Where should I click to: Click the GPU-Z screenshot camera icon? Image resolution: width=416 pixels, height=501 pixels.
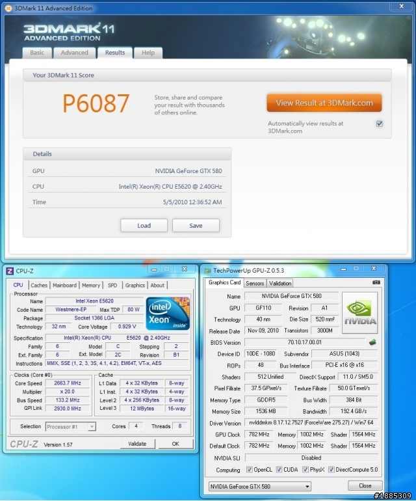(x=376, y=282)
